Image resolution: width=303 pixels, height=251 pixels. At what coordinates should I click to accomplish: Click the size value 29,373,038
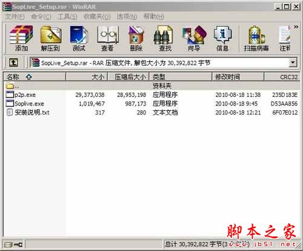point(90,95)
